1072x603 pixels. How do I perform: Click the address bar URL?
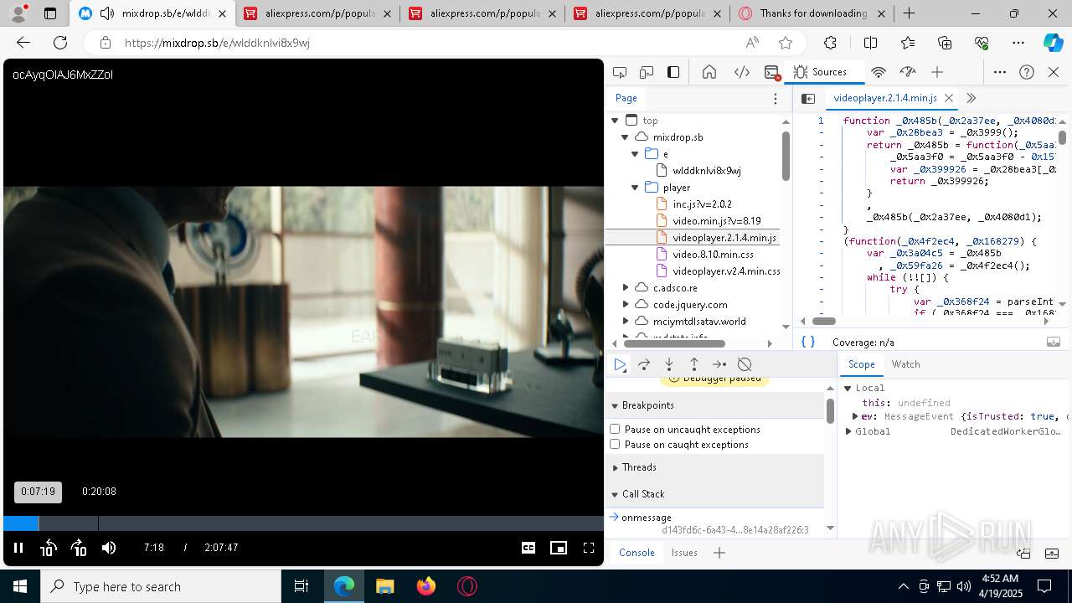click(217, 43)
